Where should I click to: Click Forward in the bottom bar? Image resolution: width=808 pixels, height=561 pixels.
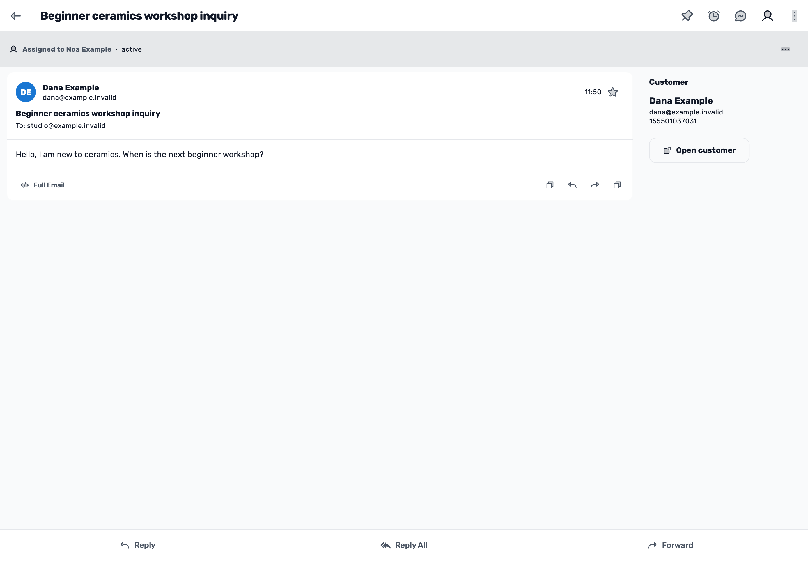671,545
